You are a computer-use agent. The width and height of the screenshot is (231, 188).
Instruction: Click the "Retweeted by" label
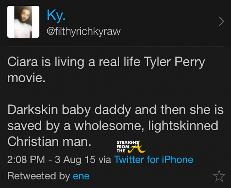click(38, 176)
